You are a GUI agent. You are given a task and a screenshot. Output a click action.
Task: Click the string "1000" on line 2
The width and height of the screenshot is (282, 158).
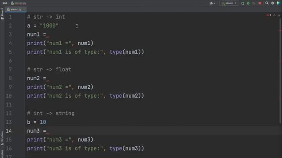click(x=49, y=26)
